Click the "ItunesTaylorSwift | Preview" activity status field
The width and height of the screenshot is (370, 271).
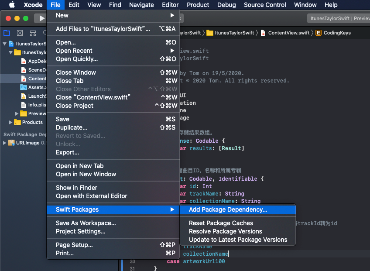[339, 18]
